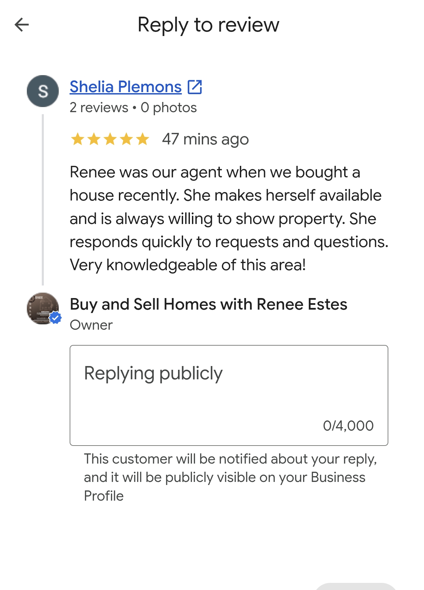Select the Renee Estes business profile picture
The image size is (424, 590).
click(x=43, y=309)
